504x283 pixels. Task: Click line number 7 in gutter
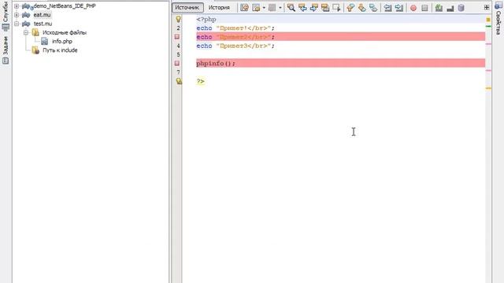[x=179, y=72]
